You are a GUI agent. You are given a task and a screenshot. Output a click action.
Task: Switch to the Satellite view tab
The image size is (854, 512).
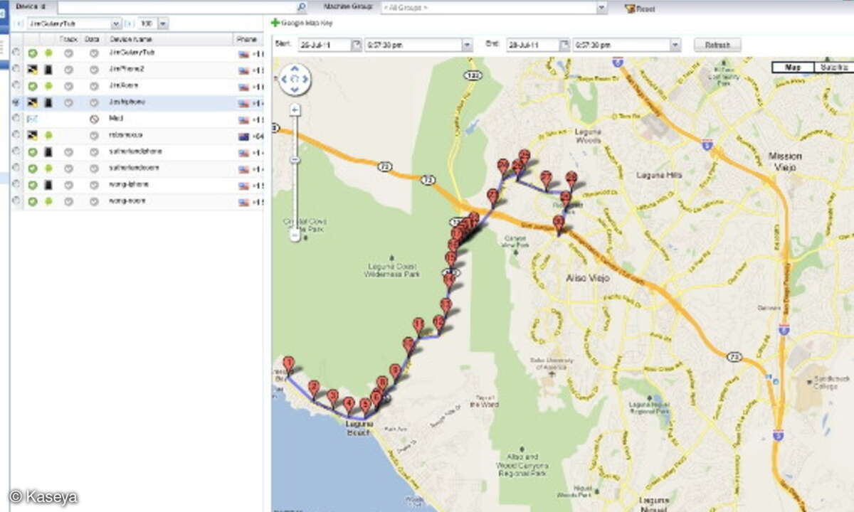[833, 67]
